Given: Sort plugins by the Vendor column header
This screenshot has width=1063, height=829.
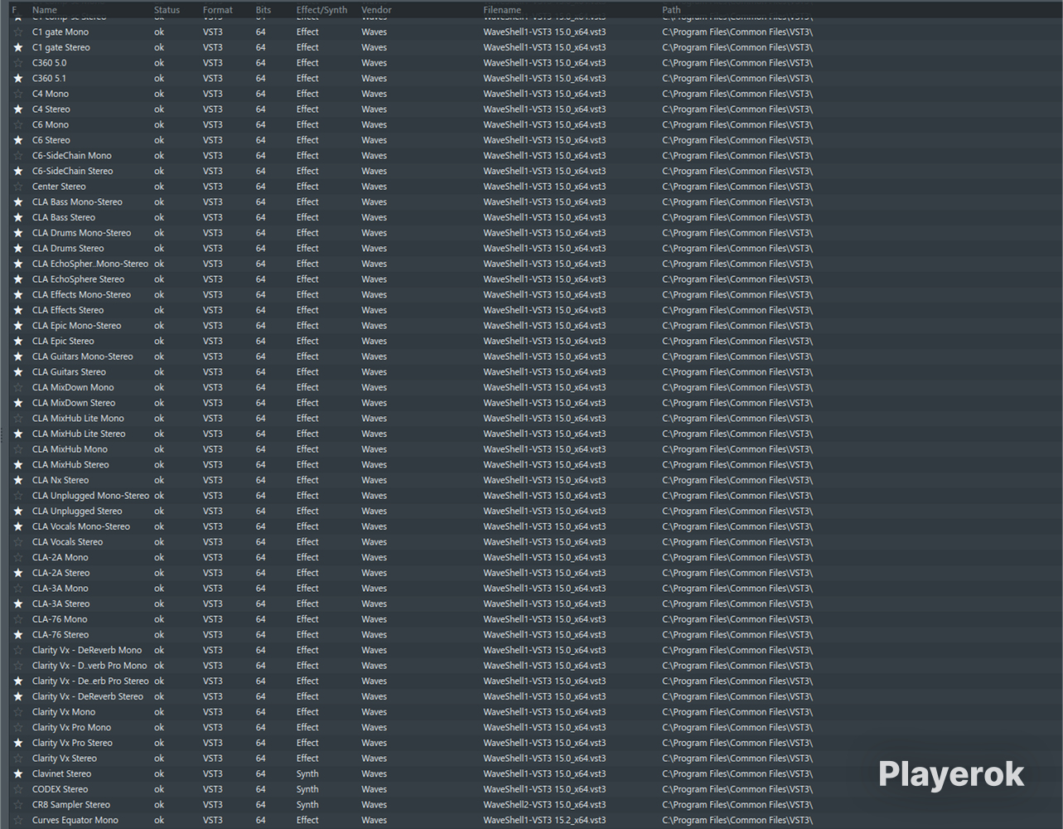Looking at the screenshot, I should click(x=376, y=10).
